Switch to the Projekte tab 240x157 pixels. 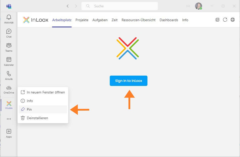(x=82, y=20)
